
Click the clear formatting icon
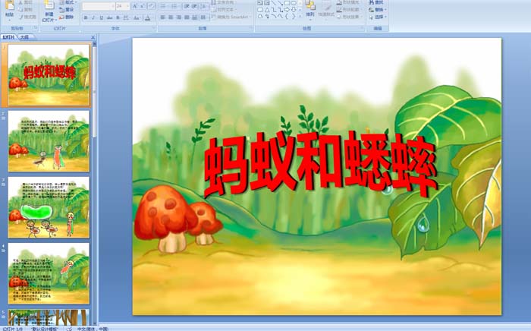tap(152, 5)
